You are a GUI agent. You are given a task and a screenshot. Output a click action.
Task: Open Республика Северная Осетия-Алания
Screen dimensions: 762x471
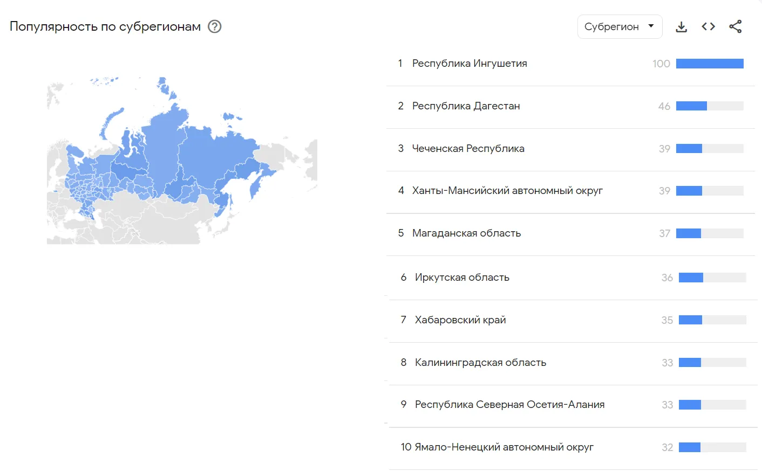(x=509, y=405)
